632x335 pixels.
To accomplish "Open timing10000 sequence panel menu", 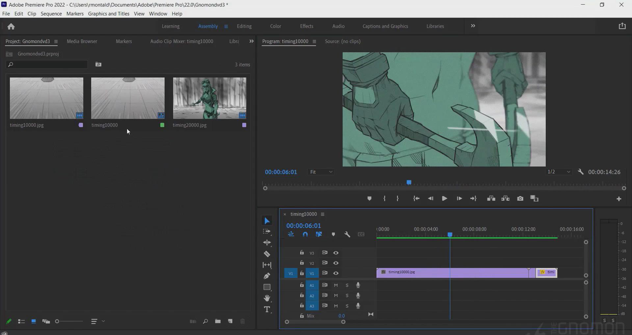I will click(x=323, y=214).
